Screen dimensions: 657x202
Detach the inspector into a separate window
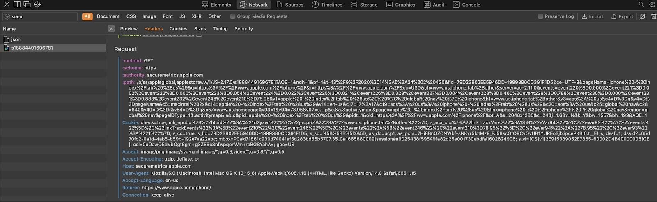(x=27, y=5)
